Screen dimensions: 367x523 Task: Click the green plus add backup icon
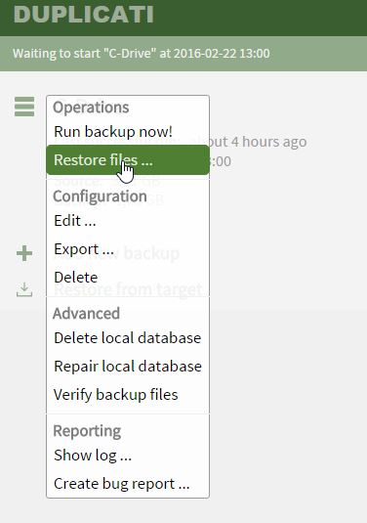coord(24,253)
